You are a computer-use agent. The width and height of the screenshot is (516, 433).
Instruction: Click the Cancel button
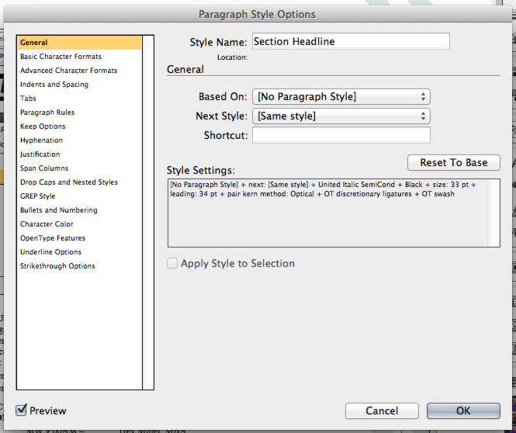[382, 410]
